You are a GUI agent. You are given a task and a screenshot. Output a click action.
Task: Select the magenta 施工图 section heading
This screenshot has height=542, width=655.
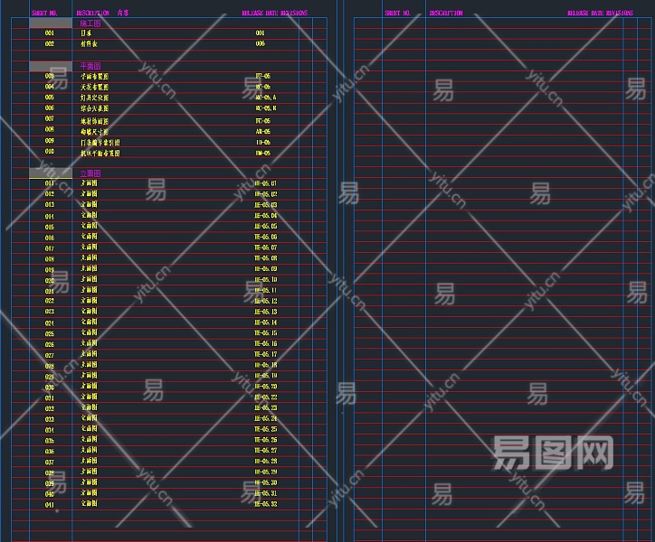90,23
